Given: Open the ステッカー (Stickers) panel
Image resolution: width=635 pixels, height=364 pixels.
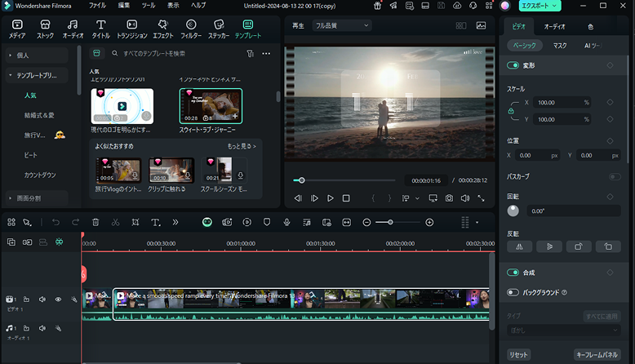Looking at the screenshot, I should 219,29.
